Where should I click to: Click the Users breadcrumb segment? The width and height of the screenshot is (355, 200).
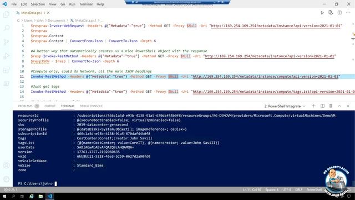click(28, 21)
